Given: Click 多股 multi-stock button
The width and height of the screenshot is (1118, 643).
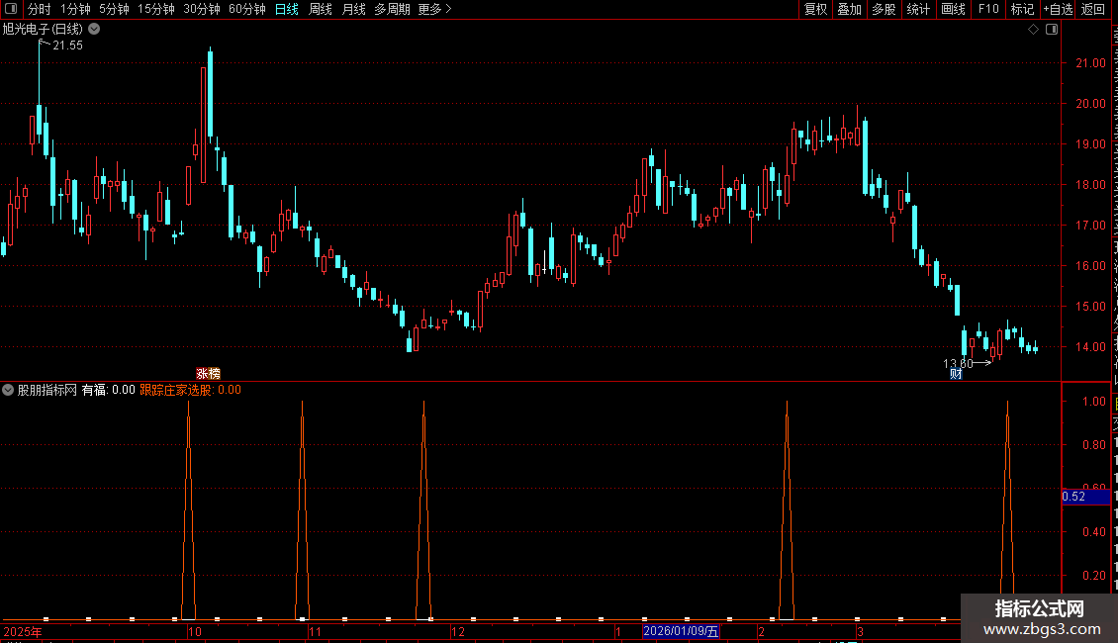Looking at the screenshot, I should pos(884,9).
